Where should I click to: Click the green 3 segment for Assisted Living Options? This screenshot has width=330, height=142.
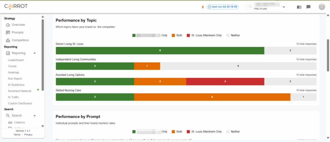tap(95, 81)
